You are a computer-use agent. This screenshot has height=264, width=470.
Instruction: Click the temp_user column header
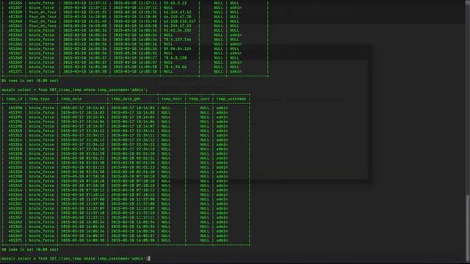[199, 99]
